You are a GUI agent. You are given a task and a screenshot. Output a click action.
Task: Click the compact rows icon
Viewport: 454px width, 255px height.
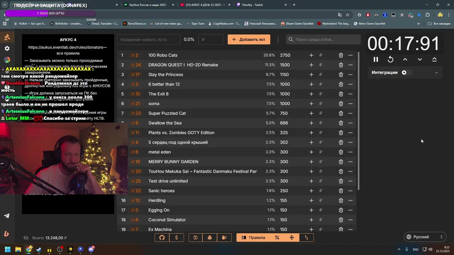tap(292, 238)
